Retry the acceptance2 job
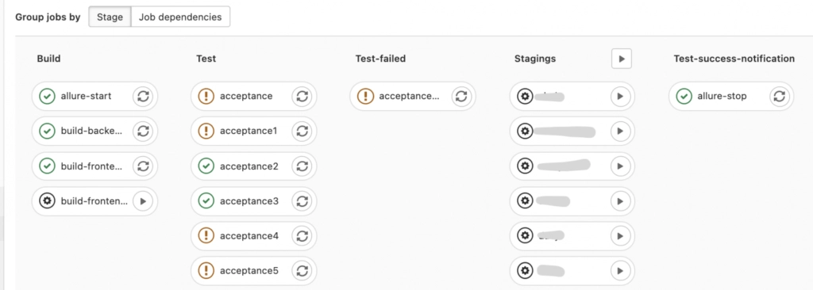This screenshot has width=813, height=290. [302, 166]
